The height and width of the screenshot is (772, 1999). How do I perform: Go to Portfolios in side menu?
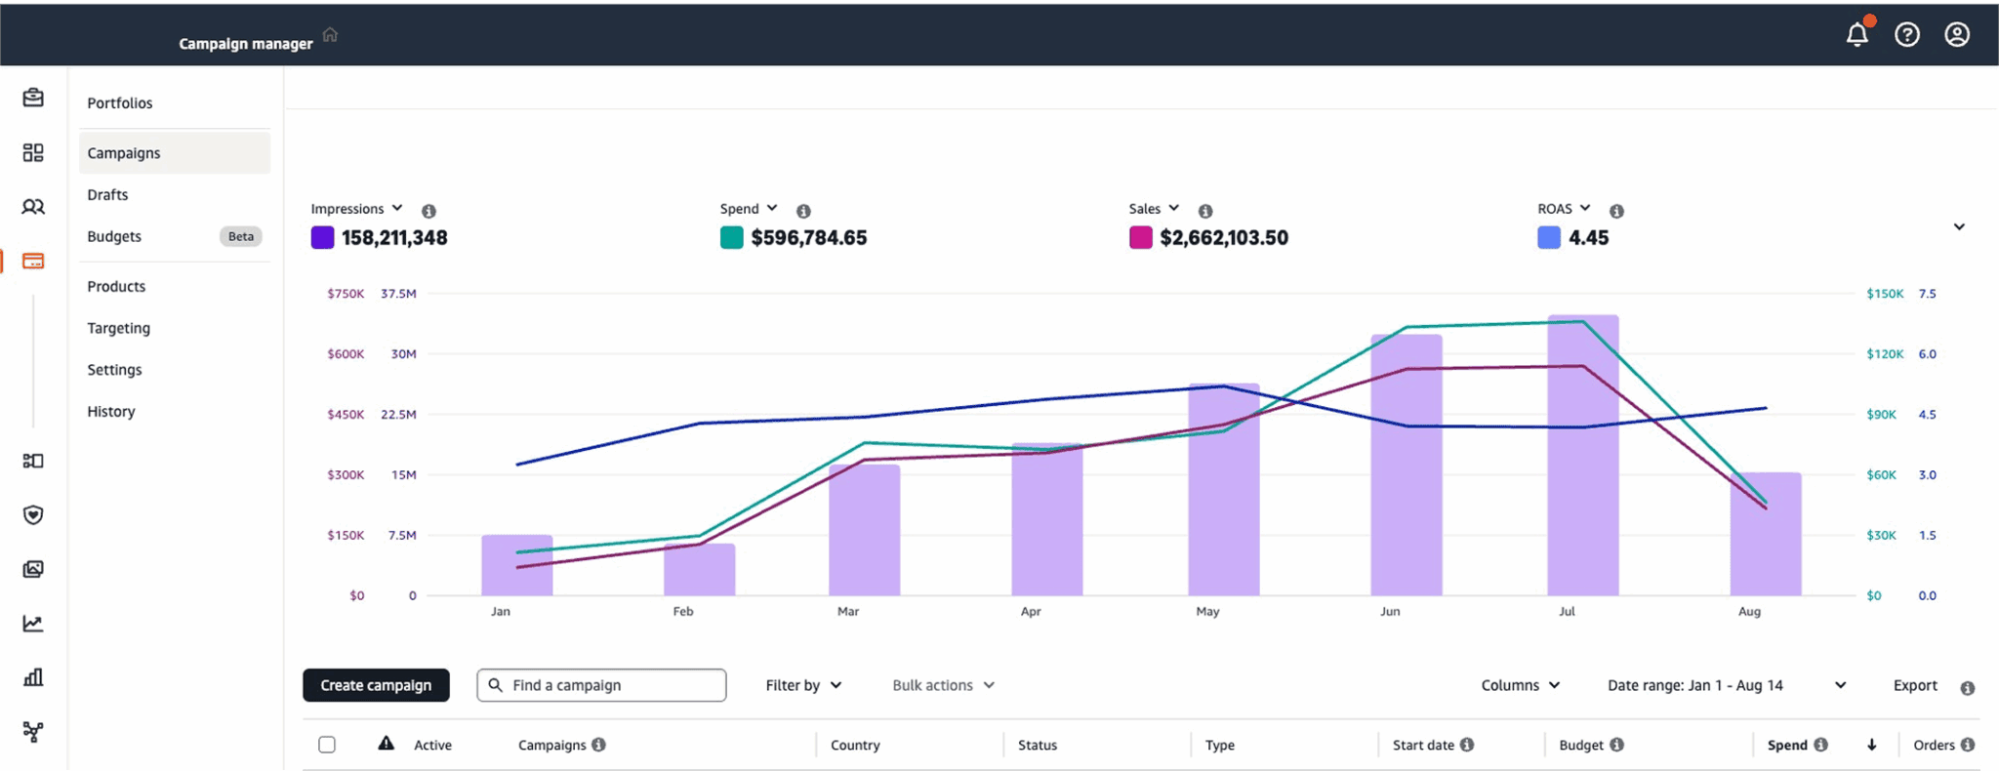coord(120,102)
